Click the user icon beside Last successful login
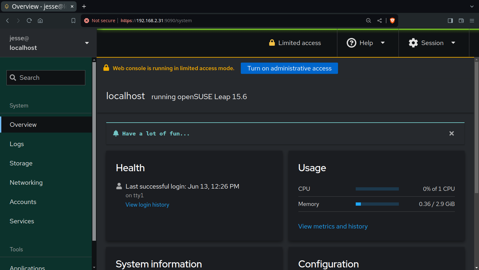The image size is (479, 270). pos(119,186)
